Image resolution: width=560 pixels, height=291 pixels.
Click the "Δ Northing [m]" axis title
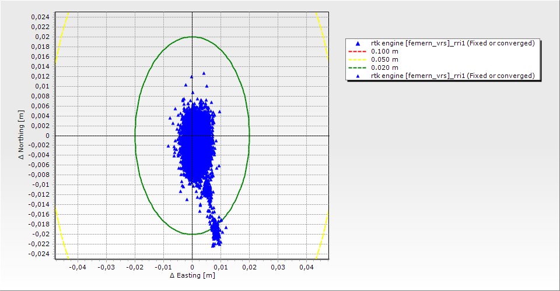21,136
